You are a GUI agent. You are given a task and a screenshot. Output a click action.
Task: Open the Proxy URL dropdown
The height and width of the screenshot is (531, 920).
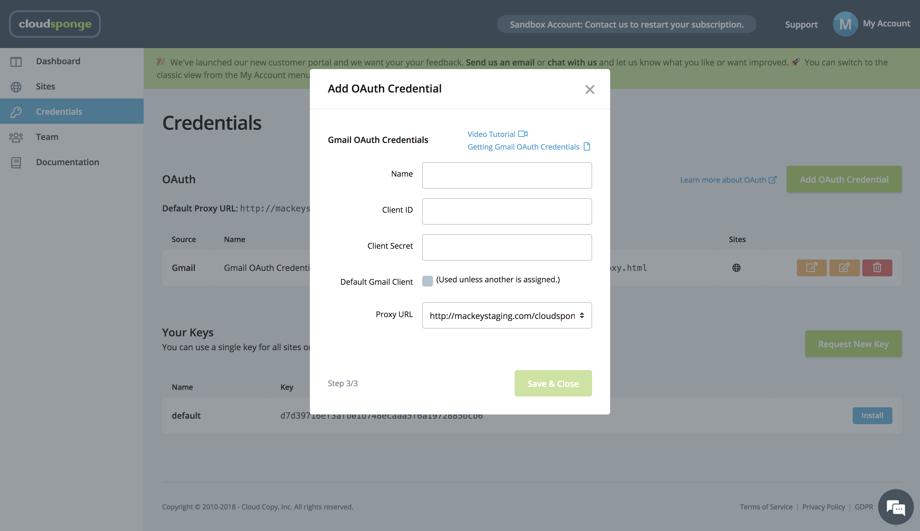[507, 315]
